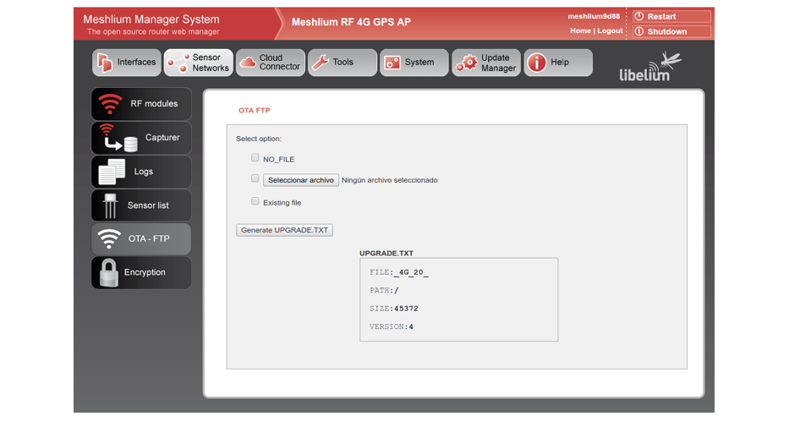The height and width of the screenshot is (427, 800).
Task: Click the Meshlium Manager System title
Action: (151, 19)
